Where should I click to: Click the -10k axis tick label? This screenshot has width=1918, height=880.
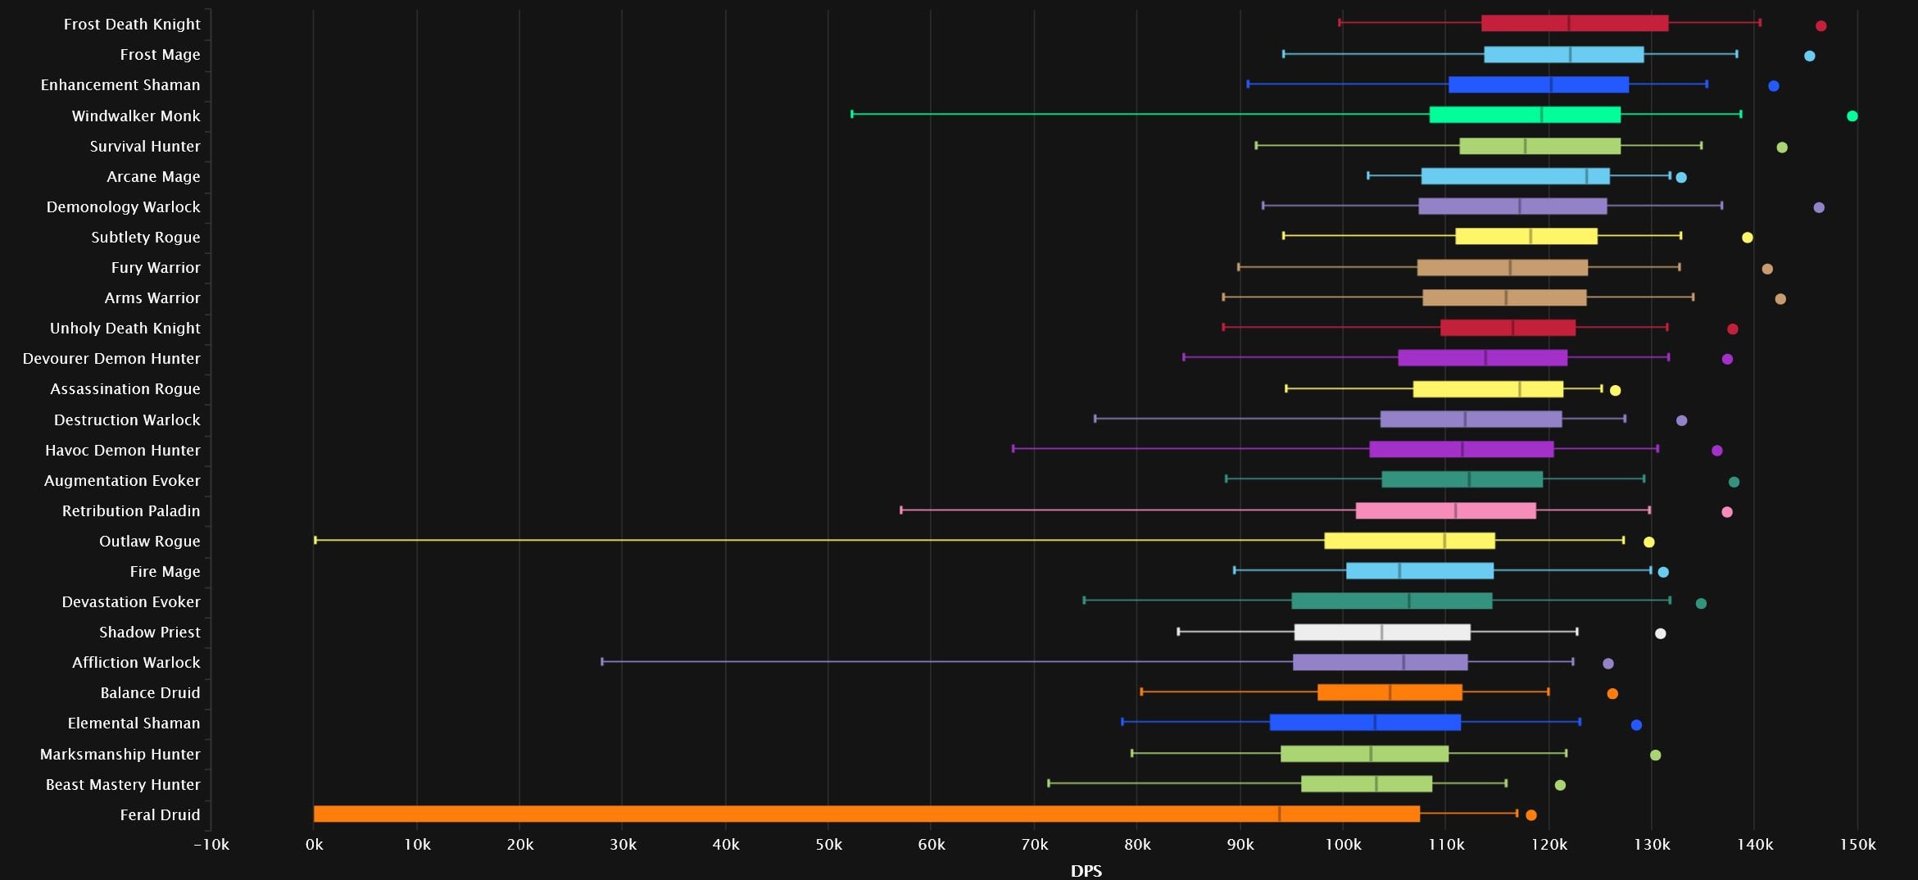pos(211,845)
